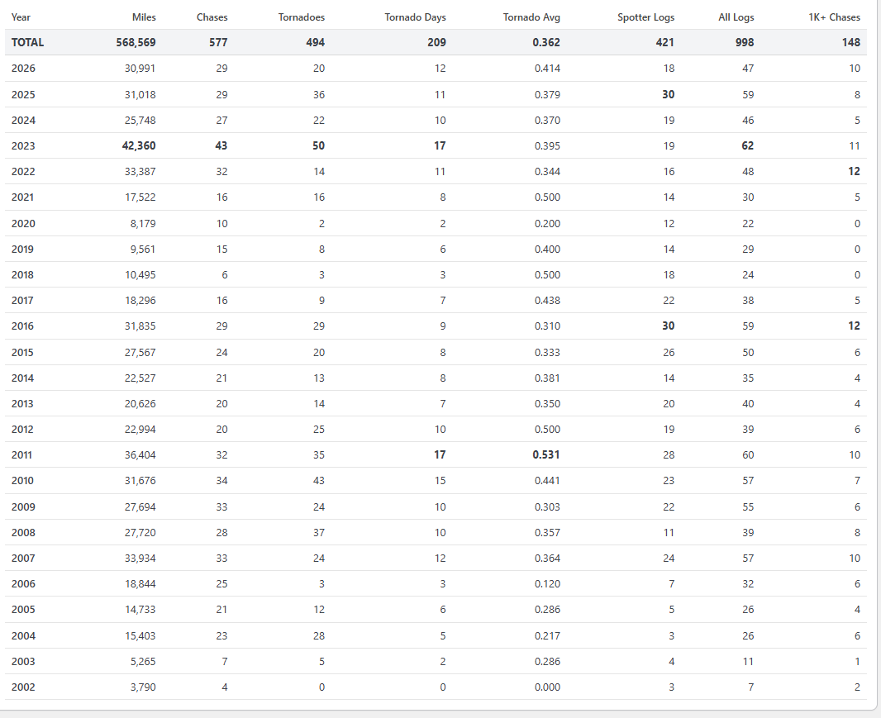Click the 2011 Tornado Avg value 0.531
The image size is (881, 718).
546,455
